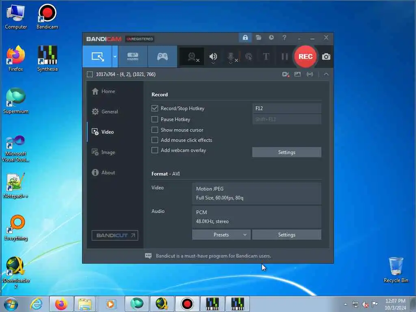Click the disabled Shift+F12 pause hotkey field
Viewport: 416px width, 312px height.
tap(286, 119)
